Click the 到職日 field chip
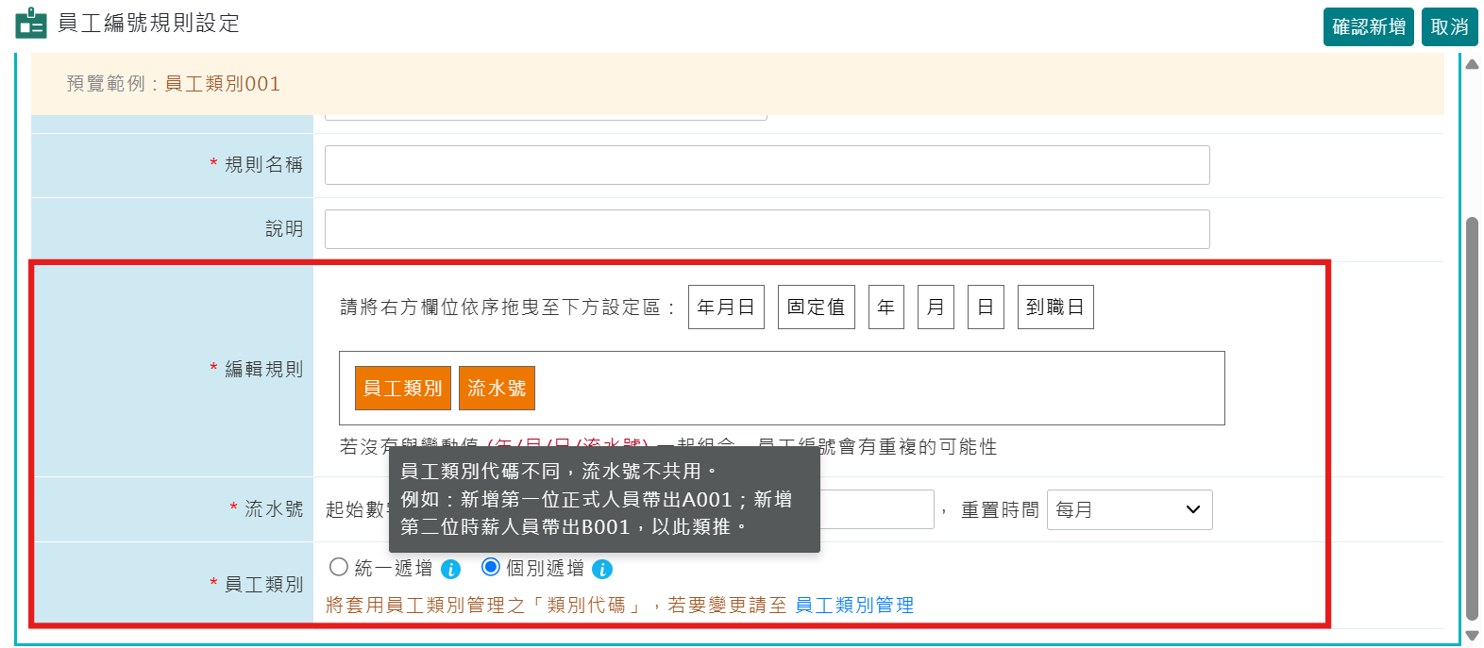 pos(1055,307)
